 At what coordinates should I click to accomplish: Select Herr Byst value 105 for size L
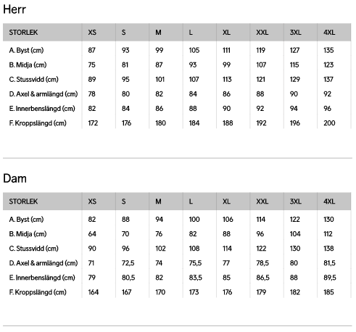tap(194, 50)
